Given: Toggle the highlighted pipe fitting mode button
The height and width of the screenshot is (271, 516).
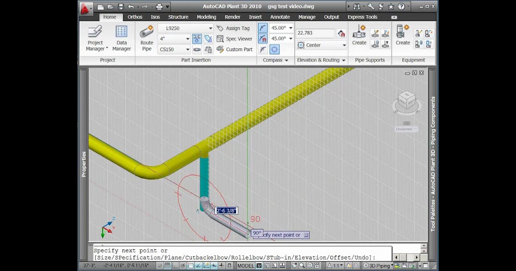Looking at the screenshot, I should click(197, 39).
